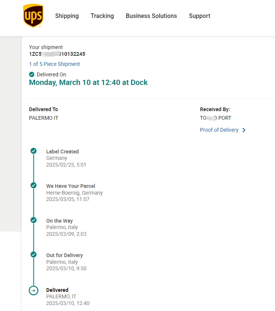Screen dimensions: 275x311
Task: Click the Label Created step label
Action: coord(62,152)
